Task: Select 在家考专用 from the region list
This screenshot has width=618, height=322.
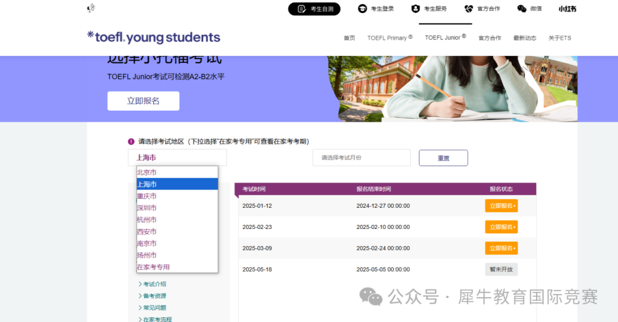Action: (x=177, y=267)
